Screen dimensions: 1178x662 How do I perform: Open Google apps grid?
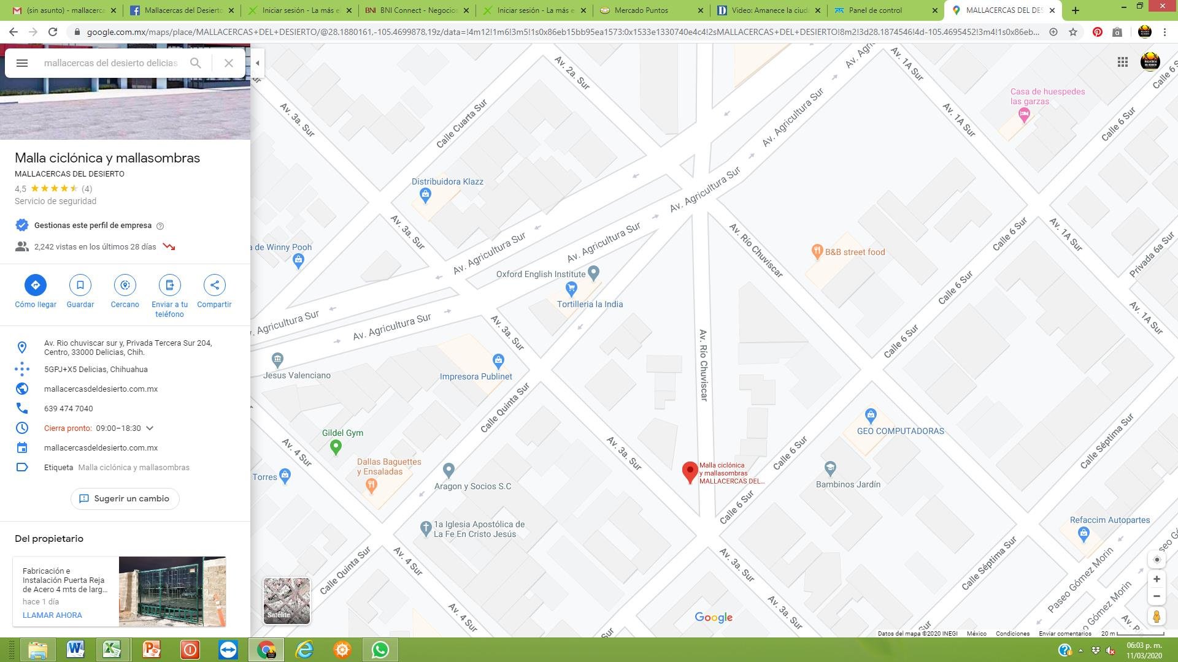[1123, 62]
